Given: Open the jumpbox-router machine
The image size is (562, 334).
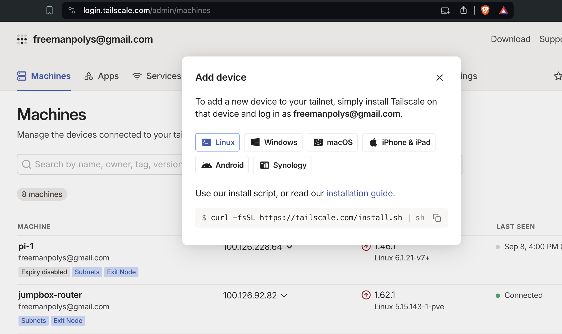Looking at the screenshot, I should [x=50, y=295].
